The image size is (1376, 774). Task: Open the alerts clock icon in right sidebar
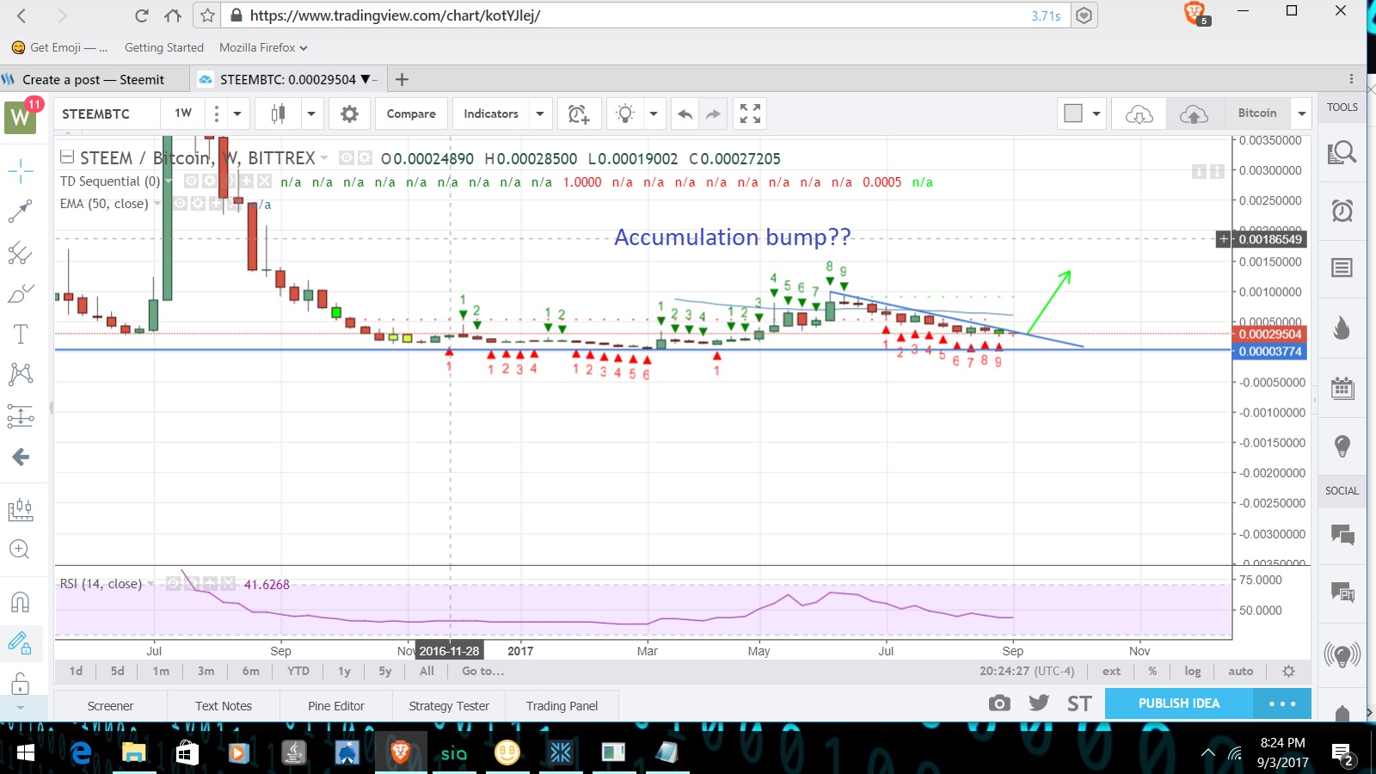pyautogui.click(x=1342, y=211)
